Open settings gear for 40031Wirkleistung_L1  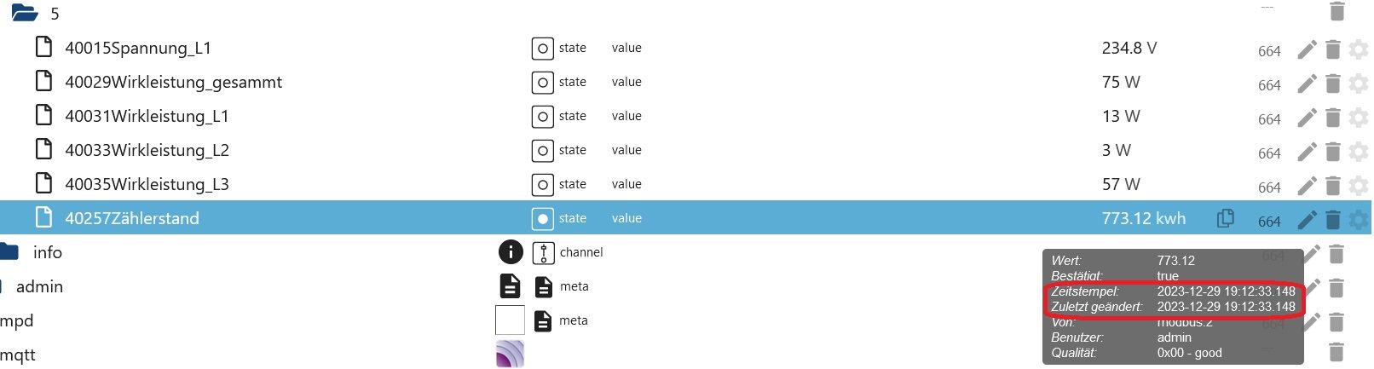(1359, 118)
